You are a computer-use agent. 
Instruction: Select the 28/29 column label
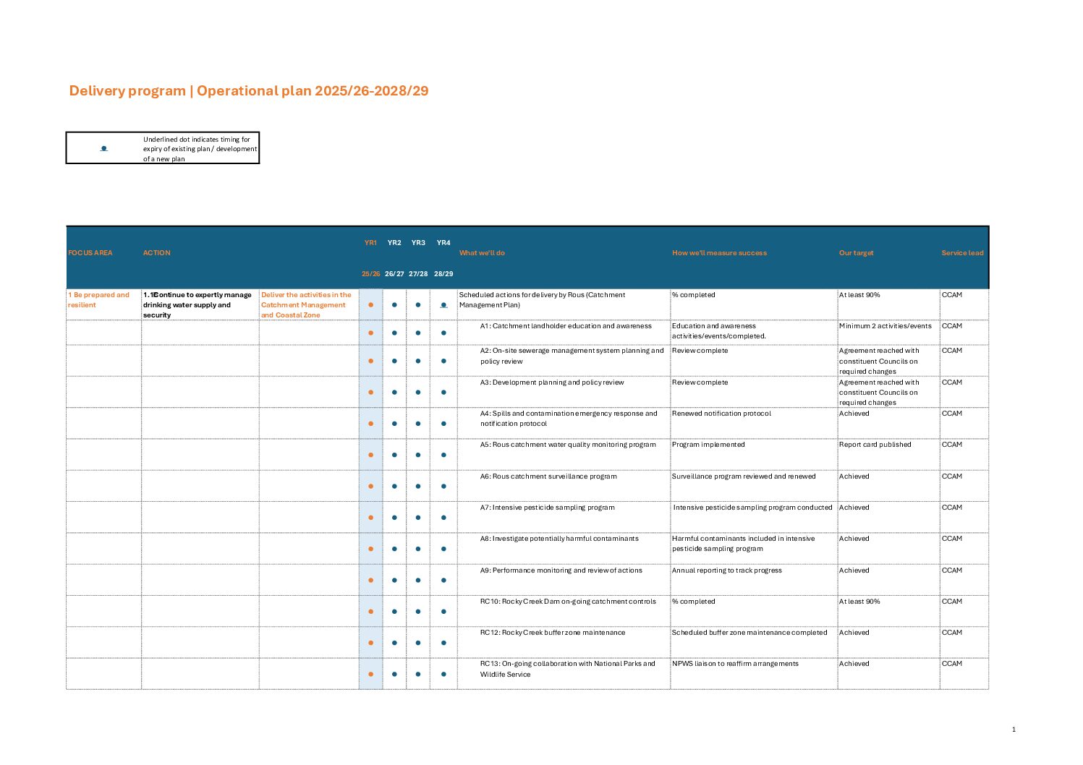[443, 274]
